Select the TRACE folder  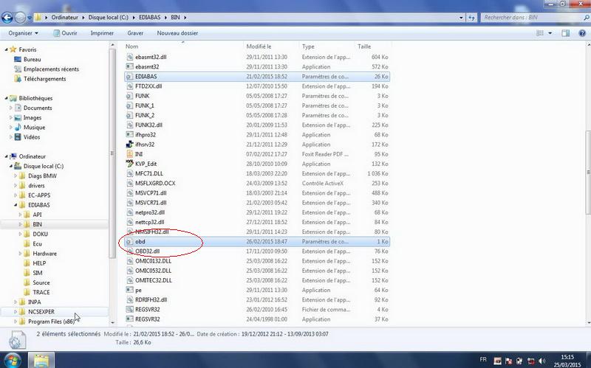(x=41, y=292)
